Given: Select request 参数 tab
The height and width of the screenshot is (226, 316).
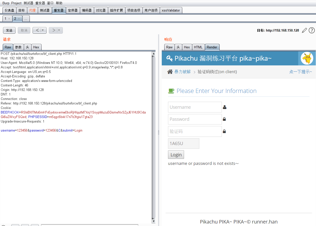Looking at the screenshot, I should point(18,47).
